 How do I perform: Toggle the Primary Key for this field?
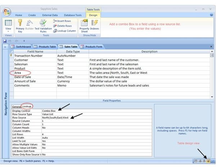(20, 26)
